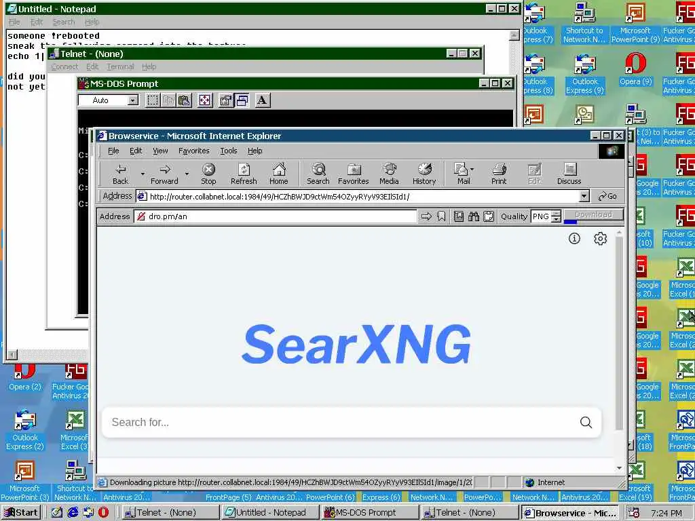This screenshot has width=695, height=521.
Task: Click Internet Explorer icon in Quick Launch
Action: tap(73, 513)
